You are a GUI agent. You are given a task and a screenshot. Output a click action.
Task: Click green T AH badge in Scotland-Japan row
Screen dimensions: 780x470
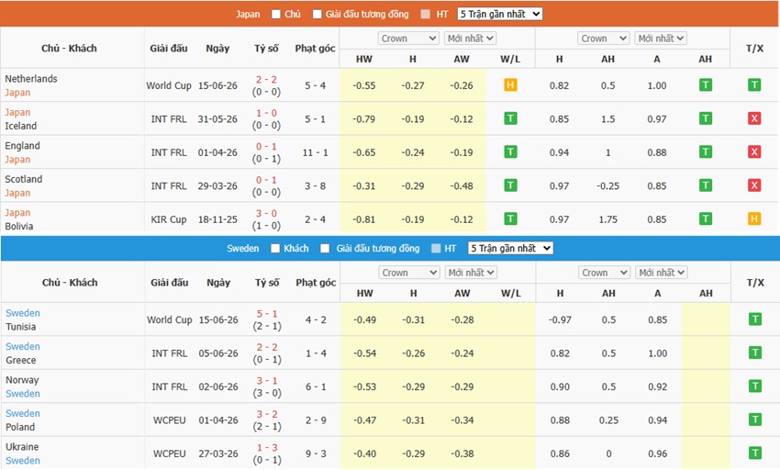705,185
